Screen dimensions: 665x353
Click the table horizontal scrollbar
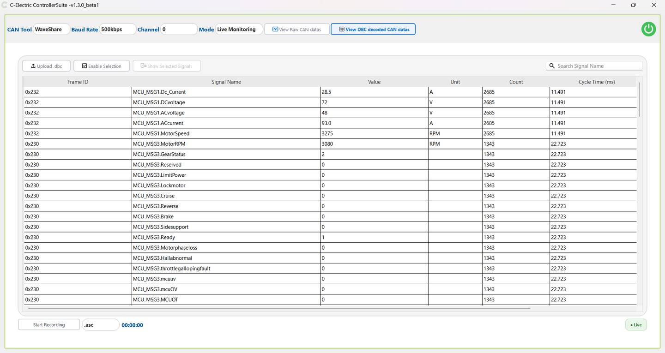click(279, 308)
